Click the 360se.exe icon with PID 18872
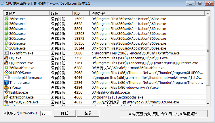This screenshot has width=215, height=123. click(x=6, y=38)
